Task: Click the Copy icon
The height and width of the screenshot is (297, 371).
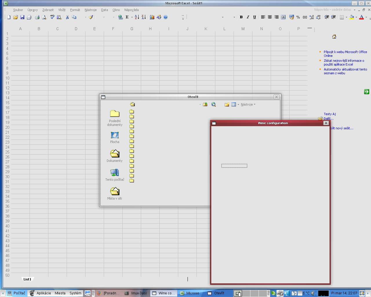Action: [x=74, y=17]
